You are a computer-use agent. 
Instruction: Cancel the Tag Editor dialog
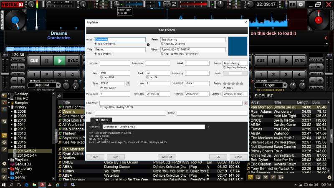coord(238,157)
